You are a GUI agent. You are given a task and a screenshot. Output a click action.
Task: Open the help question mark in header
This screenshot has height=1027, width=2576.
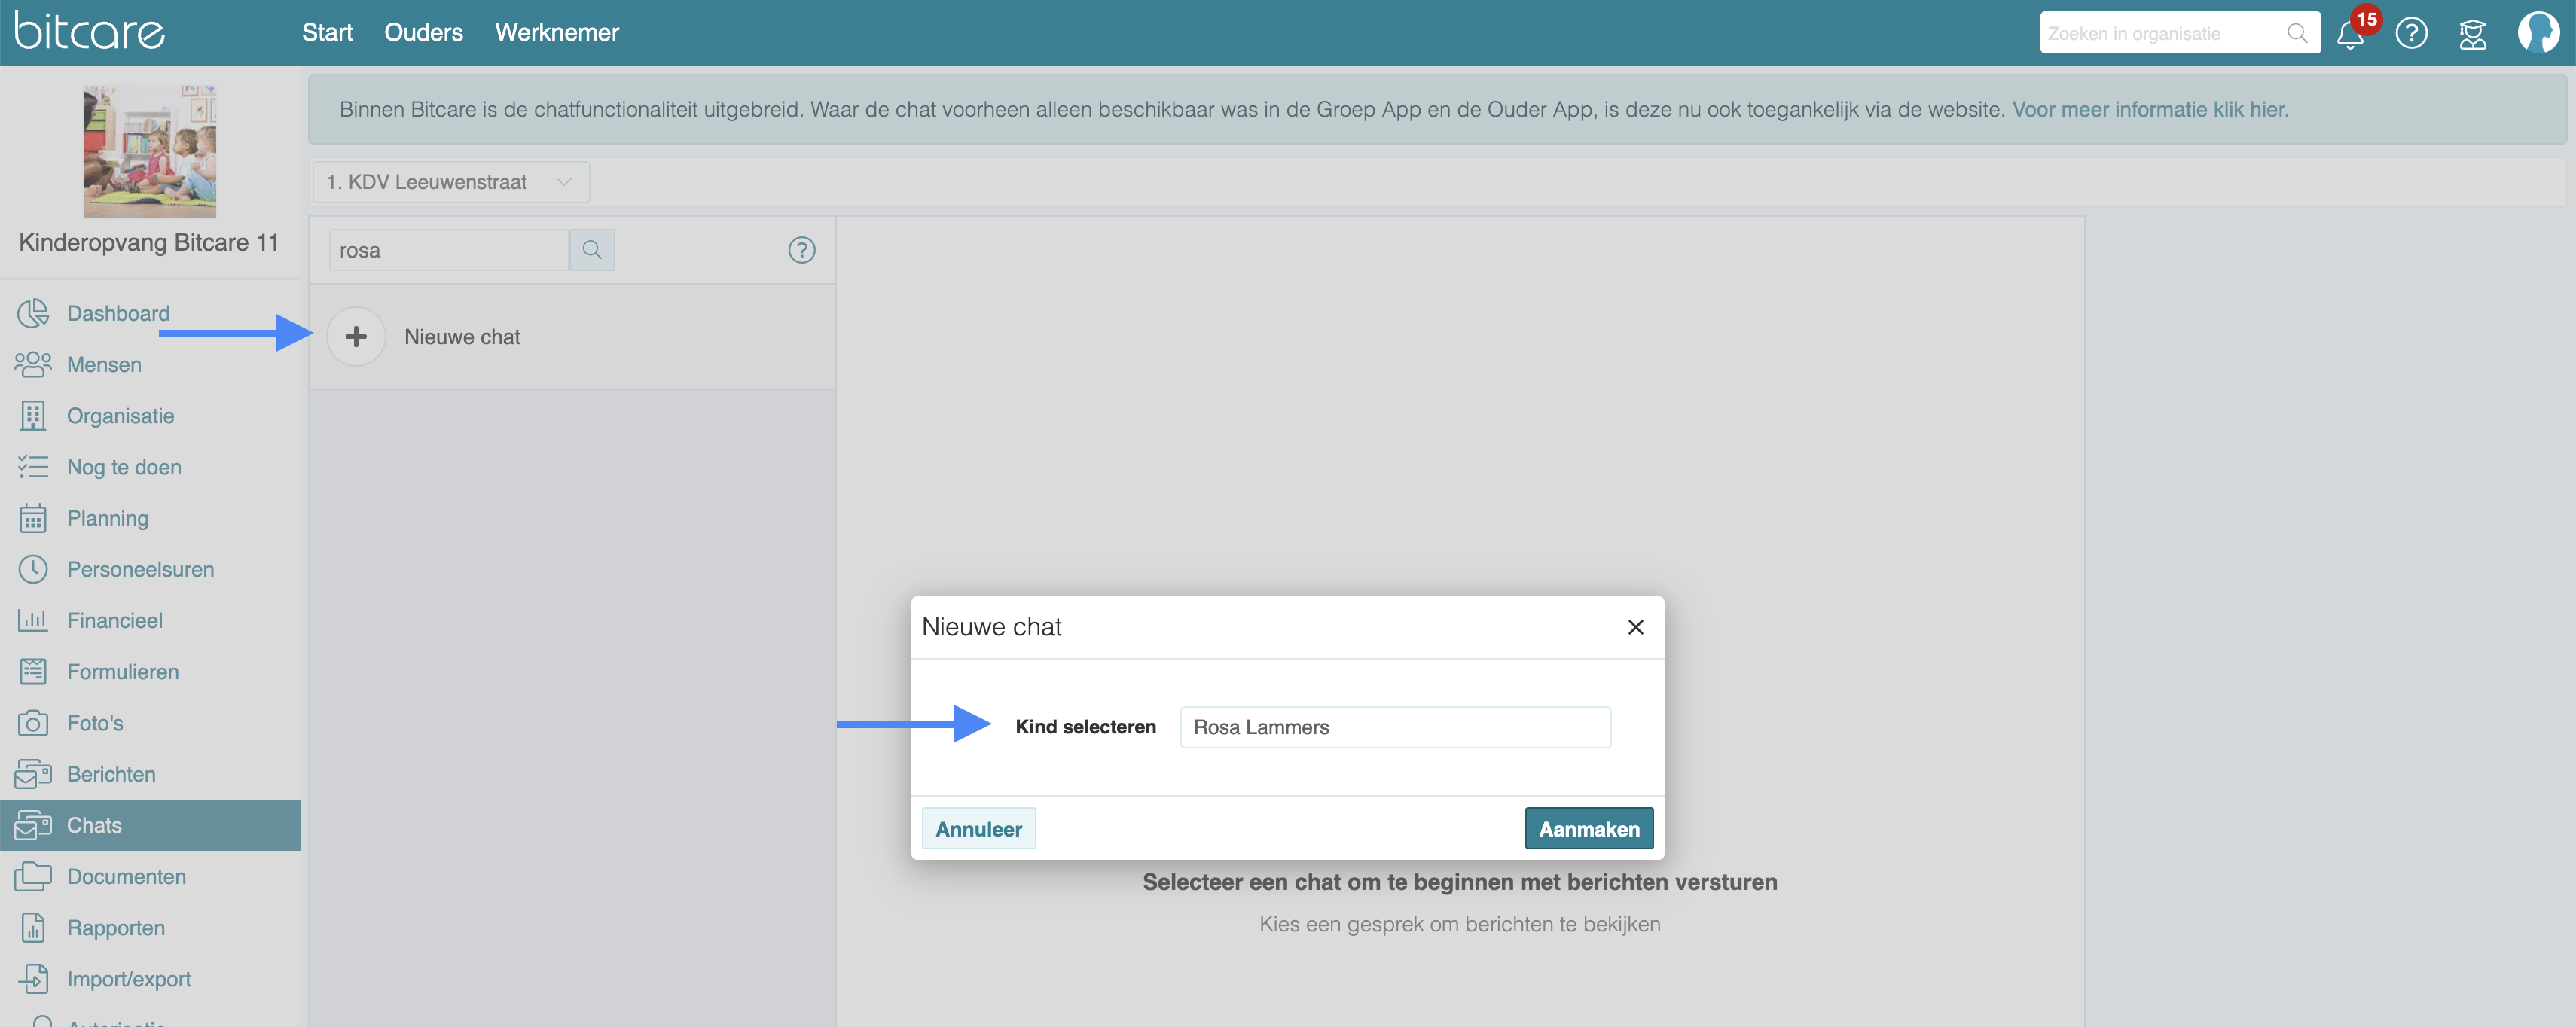click(2411, 34)
